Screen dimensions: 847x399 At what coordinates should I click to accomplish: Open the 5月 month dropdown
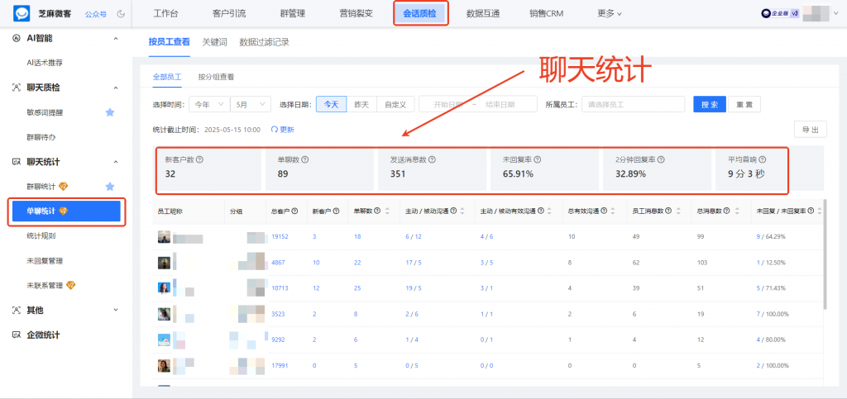coord(250,104)
